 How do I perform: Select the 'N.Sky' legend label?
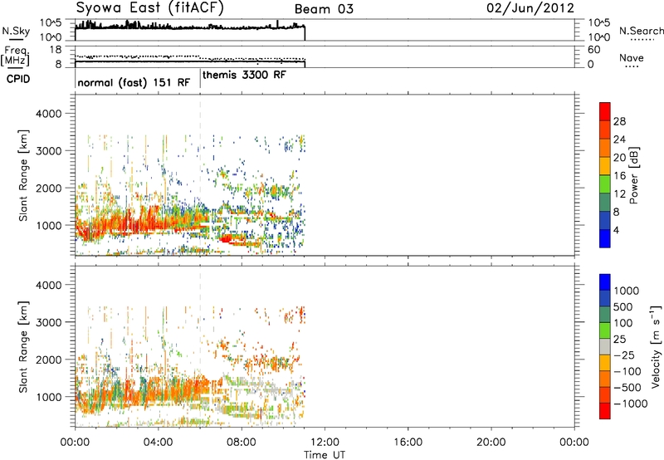click(16, 31)
